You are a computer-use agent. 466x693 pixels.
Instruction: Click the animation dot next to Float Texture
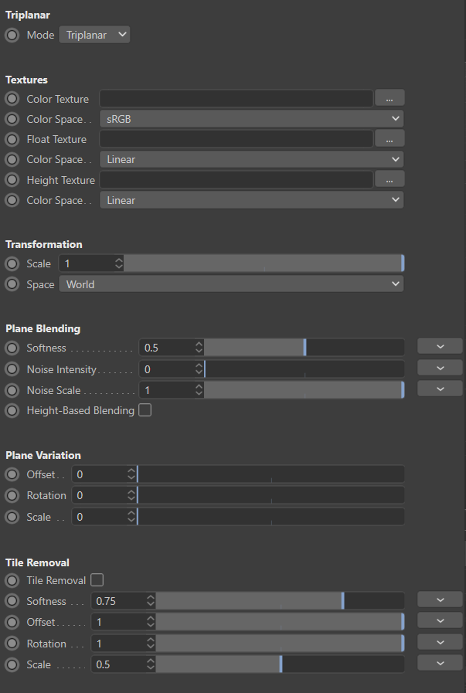click(x=12, y=139)
